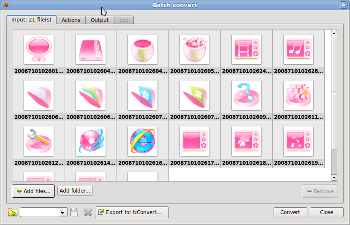
Task: Select the folder with blue flower picture
Action: click(143, 95)
